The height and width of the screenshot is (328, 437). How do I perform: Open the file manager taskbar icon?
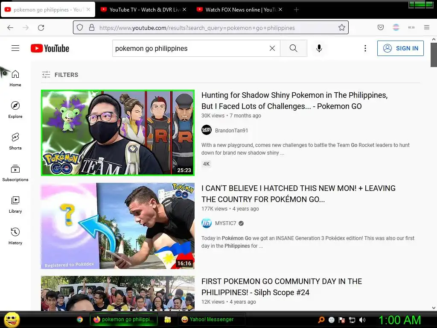tap(167, 319)
